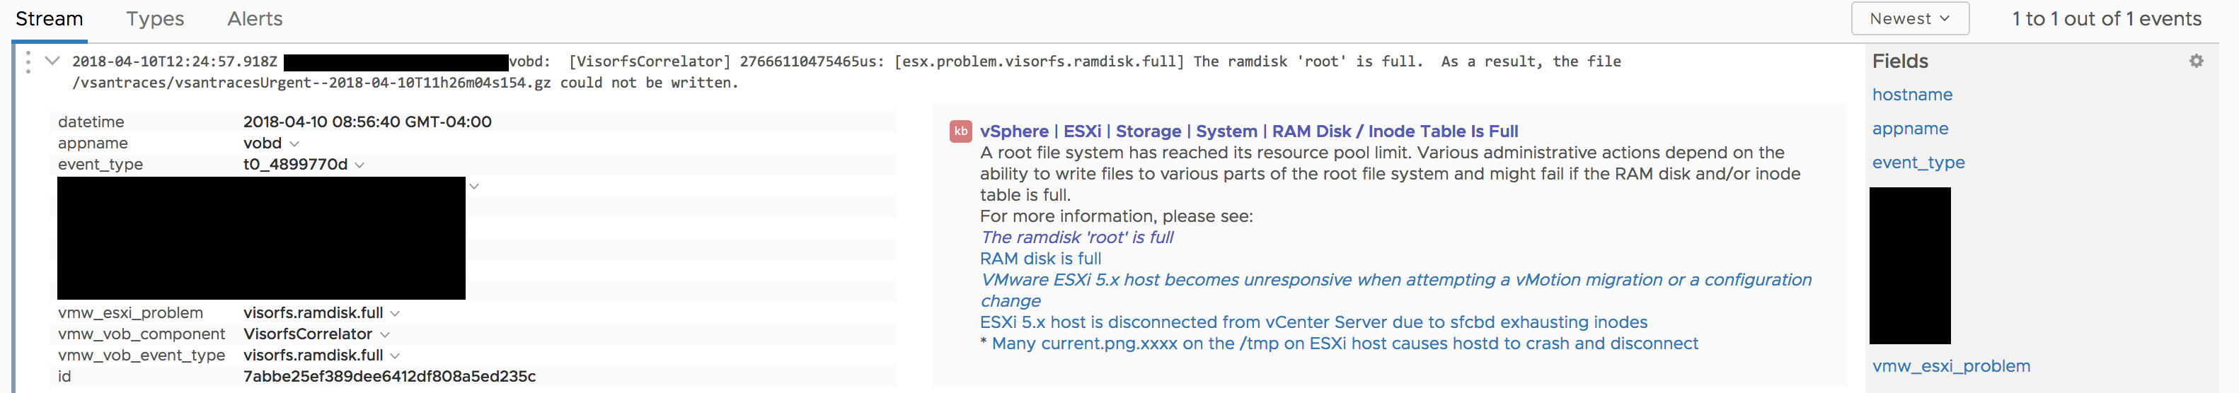2239x393 pixels.
Task: Collapse the expanded log event row
Action: (x=52, y=61)
